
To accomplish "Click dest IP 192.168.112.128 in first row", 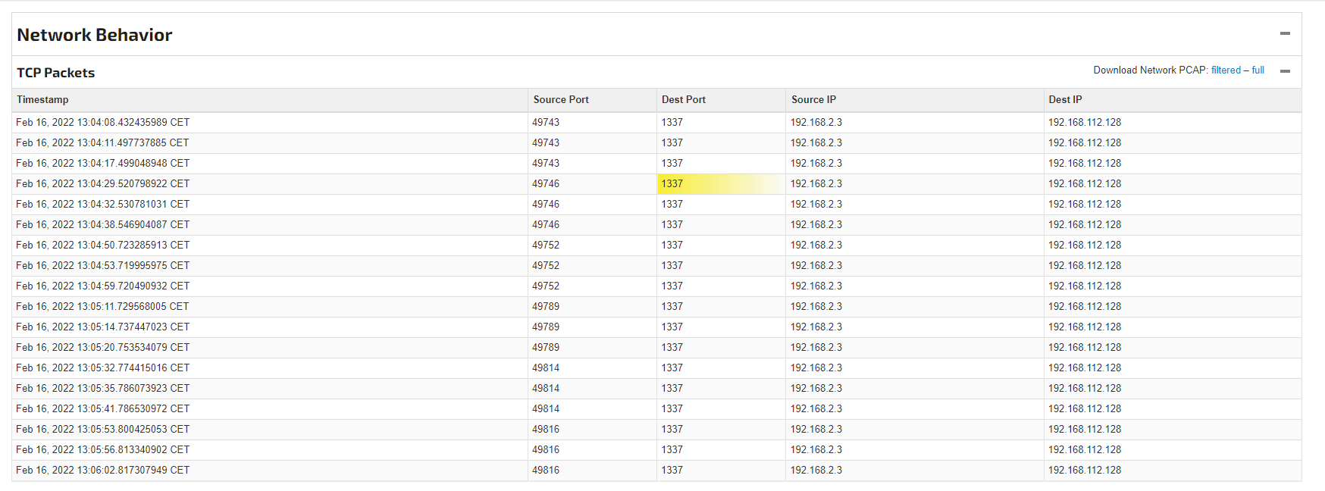I will pyautogui.click(x=1085, y=123).
